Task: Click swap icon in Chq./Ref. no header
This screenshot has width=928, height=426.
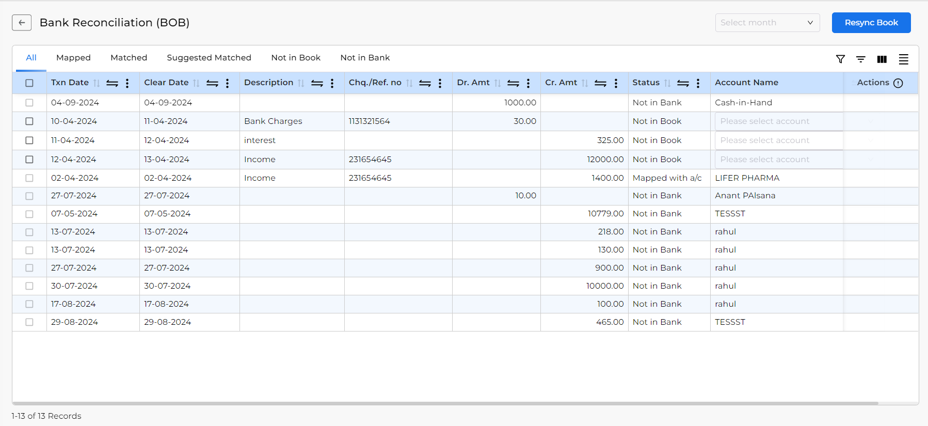Action: tap(425, 83)
